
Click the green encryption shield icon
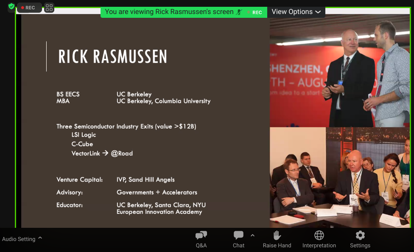[11, 7]
